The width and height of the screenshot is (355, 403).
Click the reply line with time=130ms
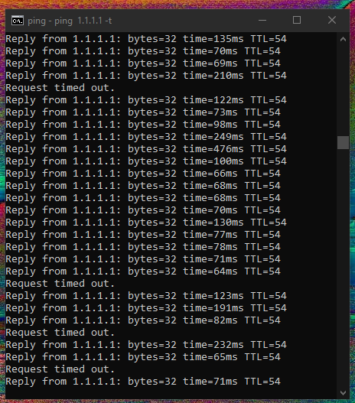146,223
